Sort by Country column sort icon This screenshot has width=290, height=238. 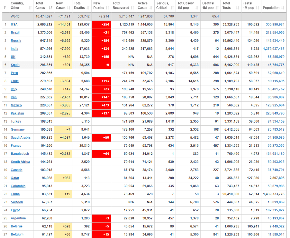[30, 8]
